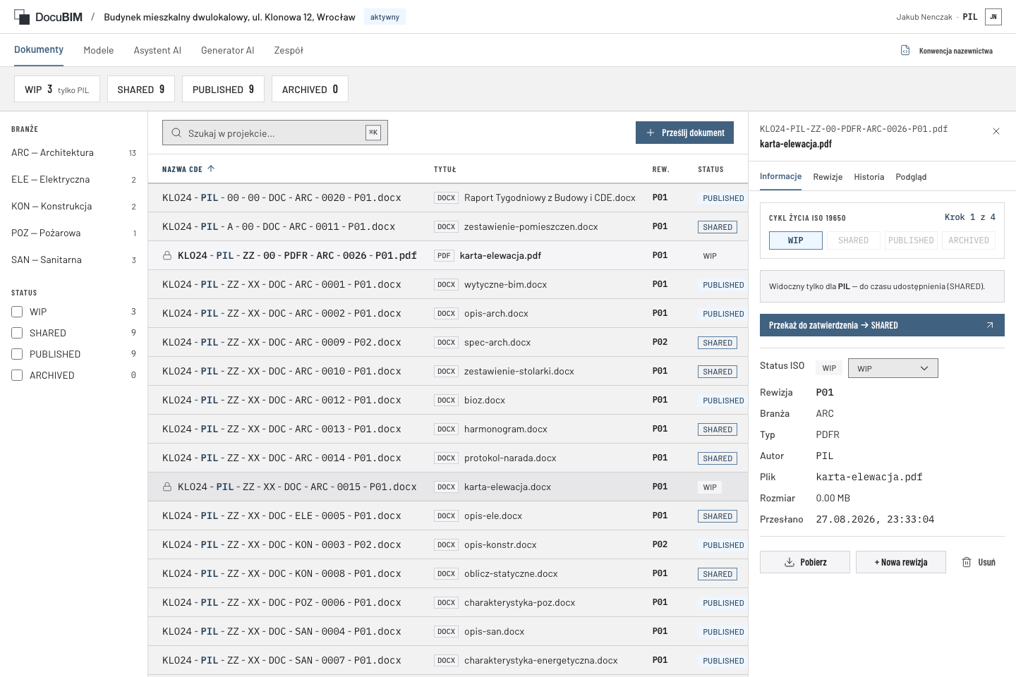Select the SHARED step in lifecycle
The width and height of the screenshot is (1016, 677).
click(x=853, y=240)
